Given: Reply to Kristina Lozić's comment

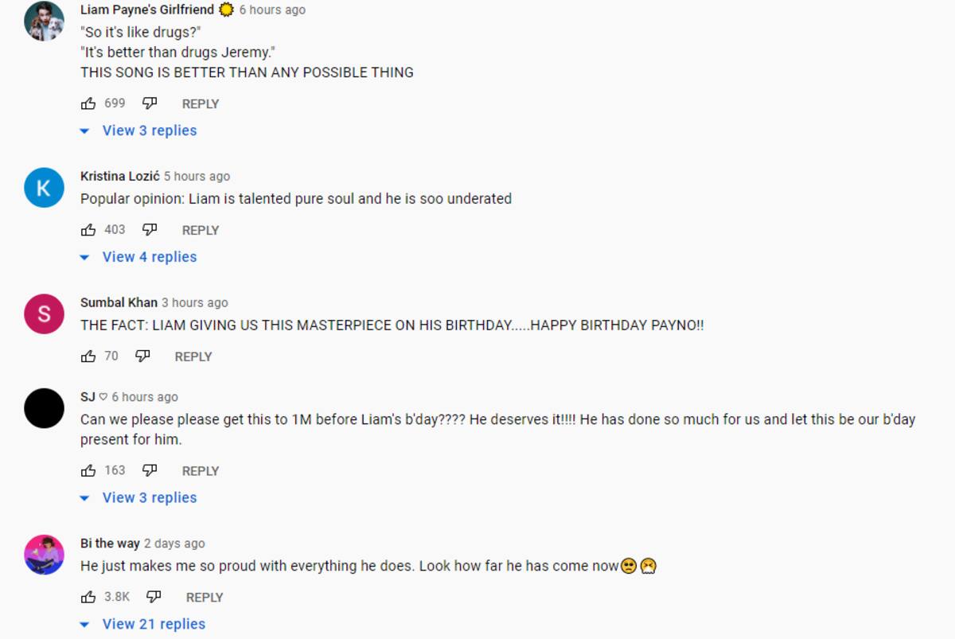Looking at the screenshot, I should pyautogui.click(x=201, y=230).
